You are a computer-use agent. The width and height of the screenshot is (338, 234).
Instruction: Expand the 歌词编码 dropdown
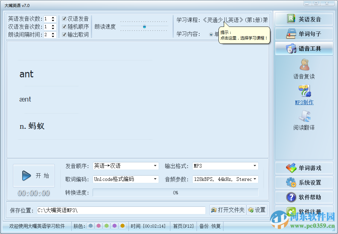155,179
